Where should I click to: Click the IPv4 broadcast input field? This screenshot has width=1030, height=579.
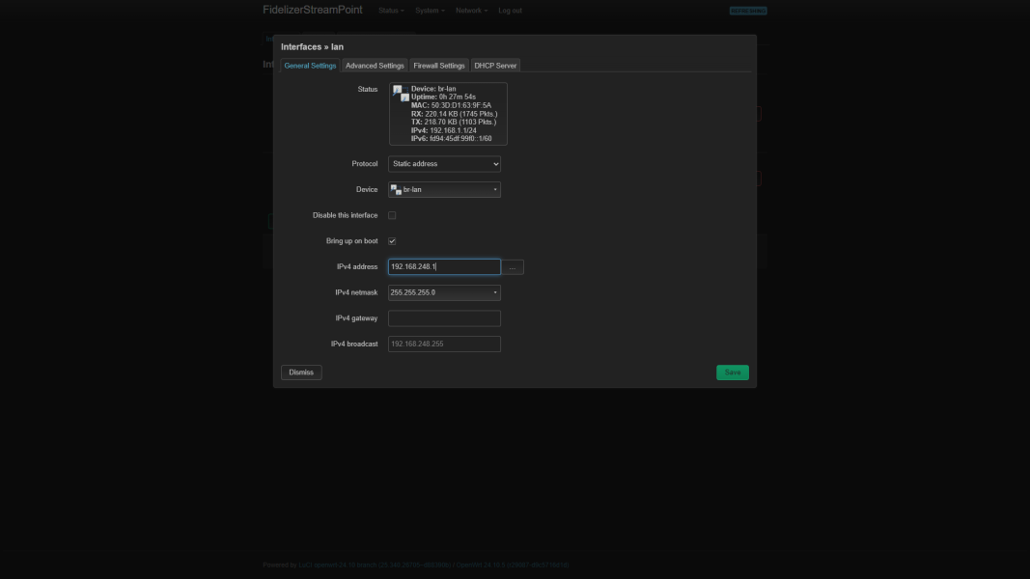click(444, 344)
